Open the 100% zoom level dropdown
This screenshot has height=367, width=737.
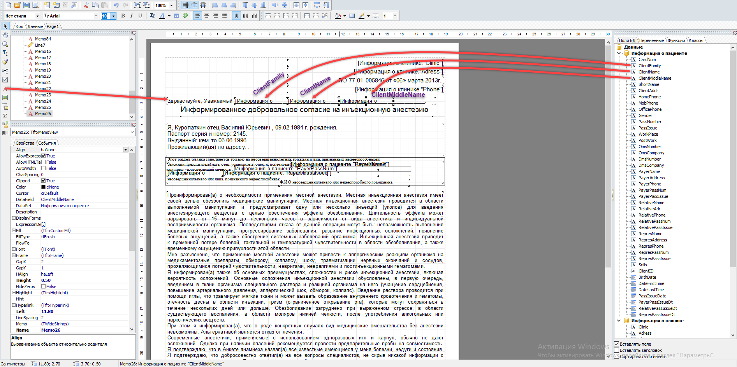click(x=171, y=5)
